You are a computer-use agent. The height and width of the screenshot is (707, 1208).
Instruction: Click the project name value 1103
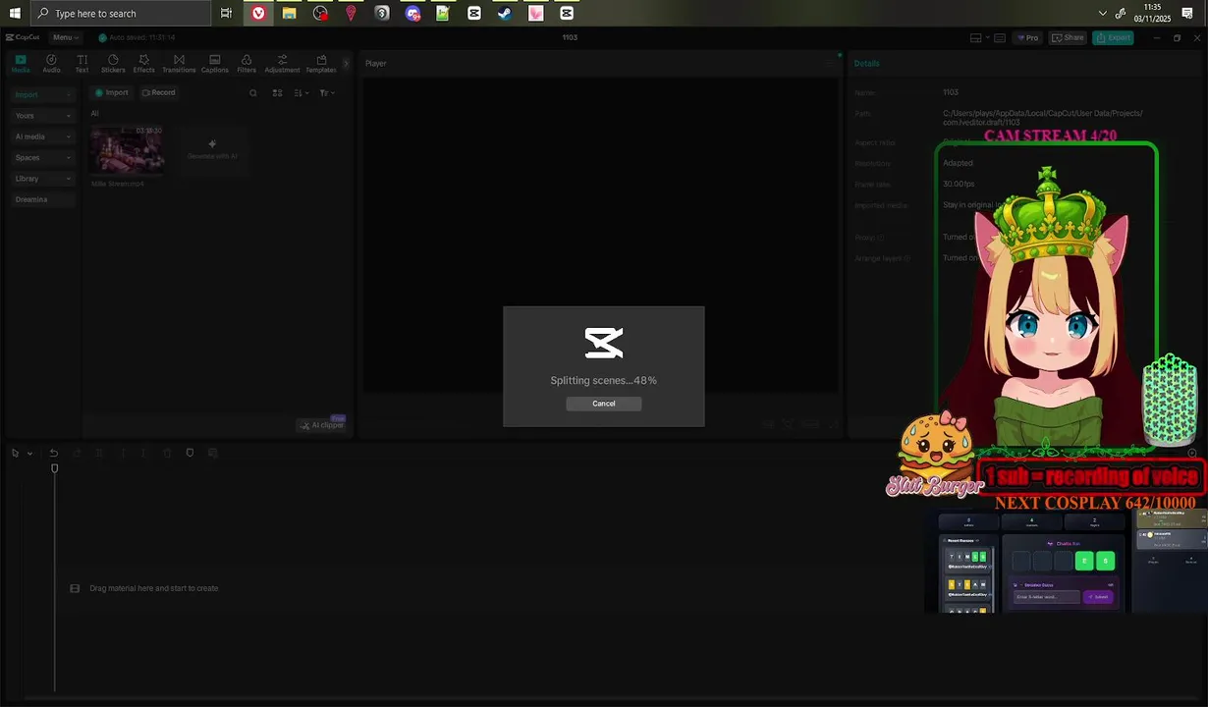click(950, 92)
